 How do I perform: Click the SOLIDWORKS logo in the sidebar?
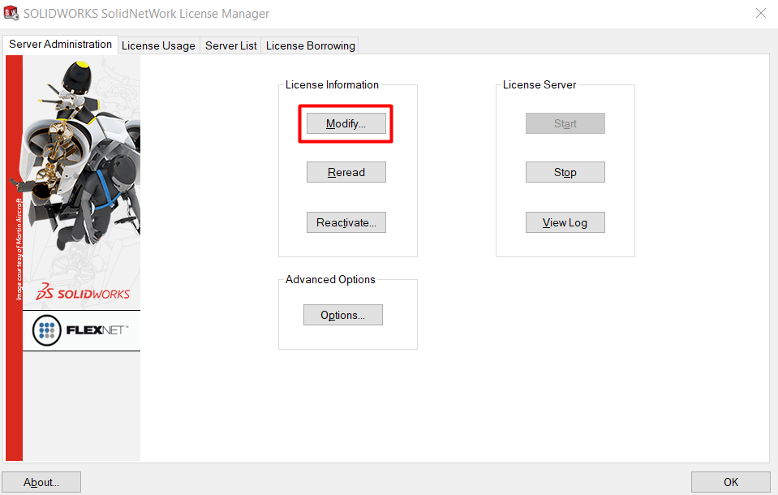pyautogui.click(x=83, y=293)
